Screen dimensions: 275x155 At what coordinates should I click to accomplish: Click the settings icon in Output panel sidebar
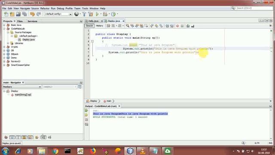[87, 124]
